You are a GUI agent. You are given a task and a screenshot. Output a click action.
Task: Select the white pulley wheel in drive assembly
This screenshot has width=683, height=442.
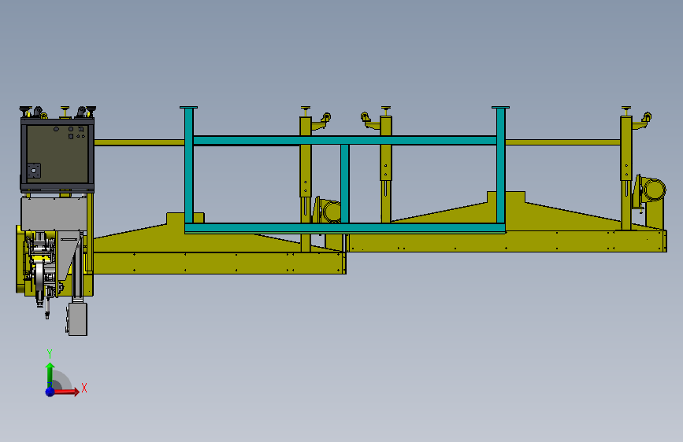(39, 277)
